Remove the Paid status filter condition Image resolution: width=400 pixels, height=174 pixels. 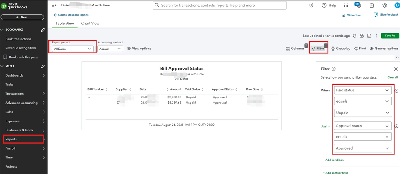click(396, 91)
